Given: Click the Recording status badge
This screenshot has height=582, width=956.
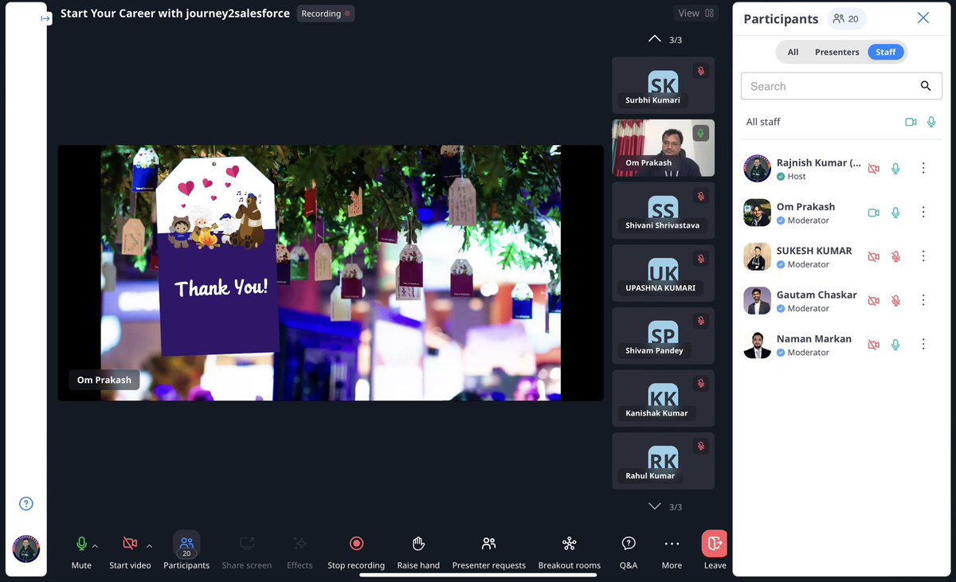Looking at the screenshot, I should pyautogui.click(x=326, y=14).
